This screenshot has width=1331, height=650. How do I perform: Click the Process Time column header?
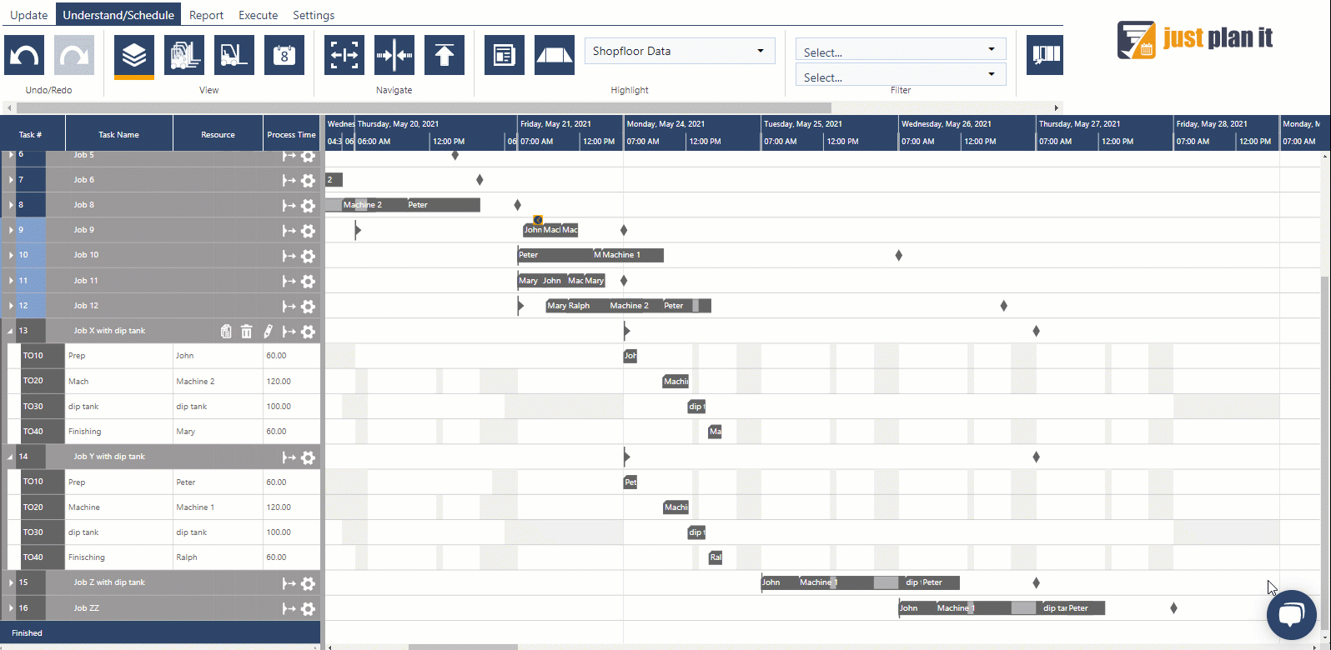point(291,134)
